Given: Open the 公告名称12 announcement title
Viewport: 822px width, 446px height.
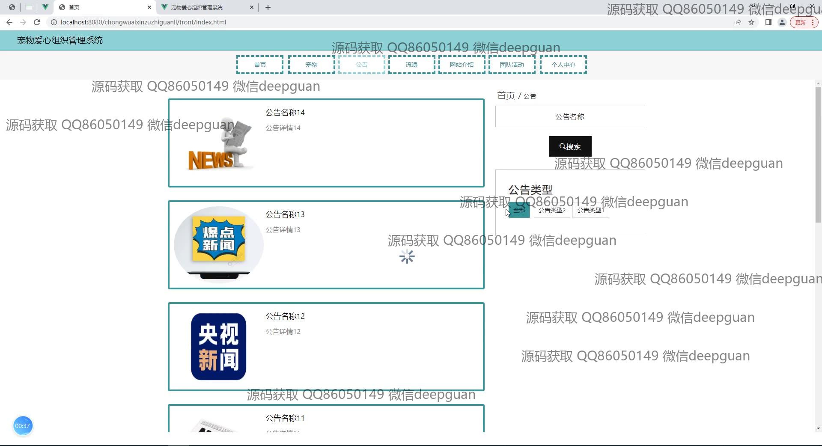Looking at the screenshot, I should point(285,316).
